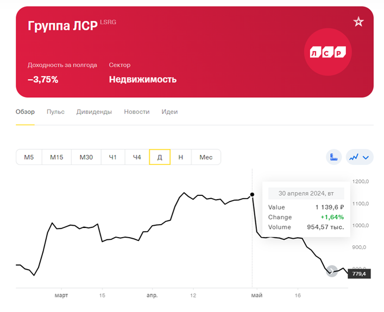Click the 1000,0 price axis label
Viewport: 384px width, 312px height.
[361, 225]
